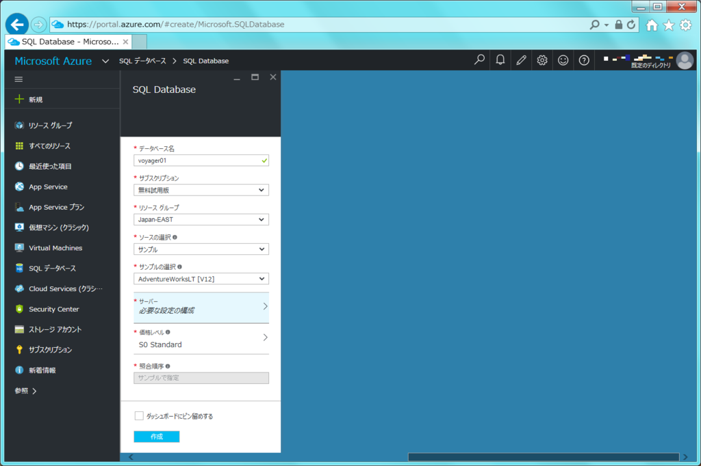Click the Virtual Machines monitor icon
Image resolution: width=701 pixels, height=466 pixels.
coord(19,248)
